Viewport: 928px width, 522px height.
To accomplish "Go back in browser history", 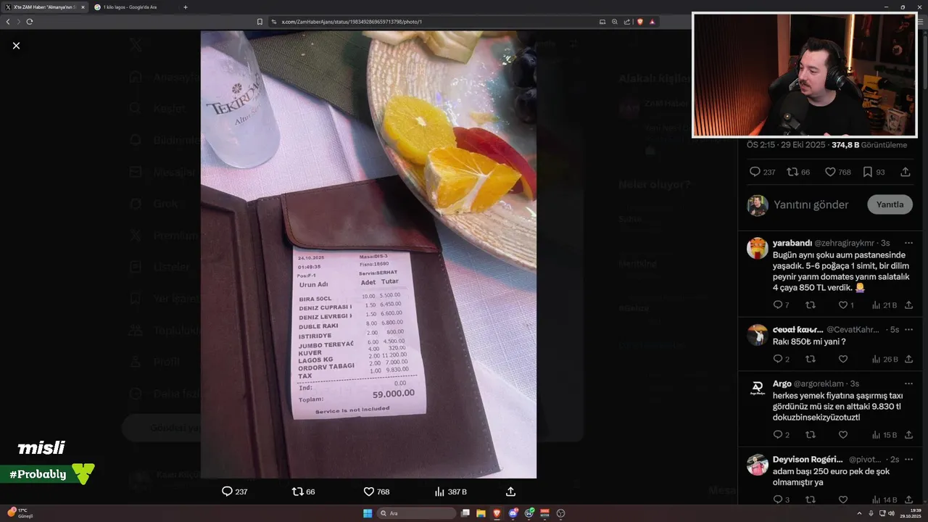I will pos(8,22).
